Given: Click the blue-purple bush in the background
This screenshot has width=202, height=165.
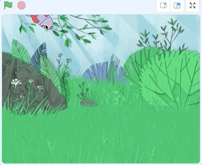Looking at the screenshot, I should (x=104, y=72).
